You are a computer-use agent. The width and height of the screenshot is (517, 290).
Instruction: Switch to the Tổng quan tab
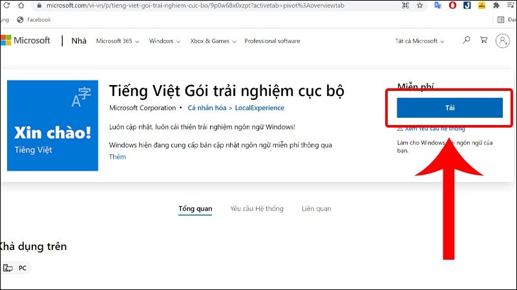tap(195, 209)
